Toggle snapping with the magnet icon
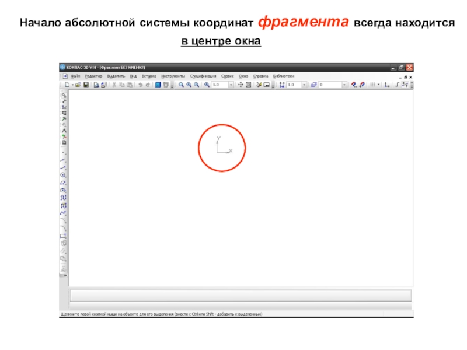Viewport: 467px width, 350px height. pyautogui.click(x=354, y=85)
